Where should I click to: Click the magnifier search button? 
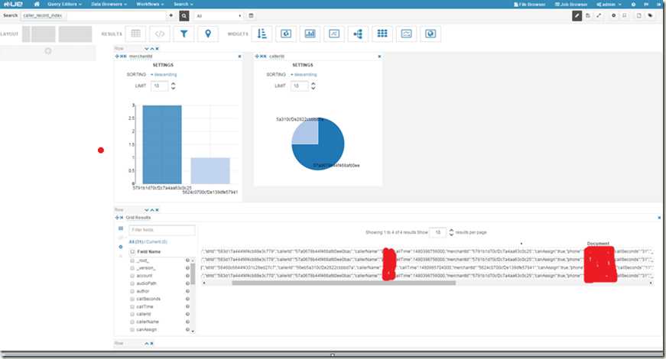[184, 16]
